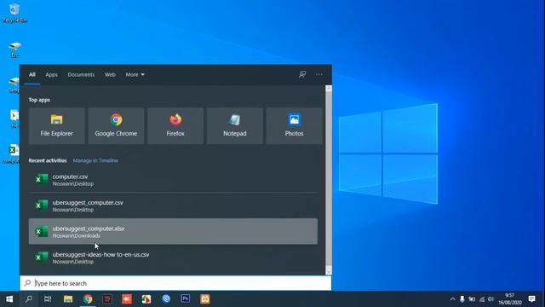Open Photoshop from the taskbar
This screenshot has height=307, width=545.
coord(186,299)
